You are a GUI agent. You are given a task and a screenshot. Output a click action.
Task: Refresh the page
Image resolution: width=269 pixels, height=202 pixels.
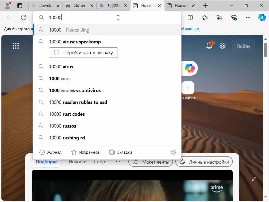click(x=24, y=17)
